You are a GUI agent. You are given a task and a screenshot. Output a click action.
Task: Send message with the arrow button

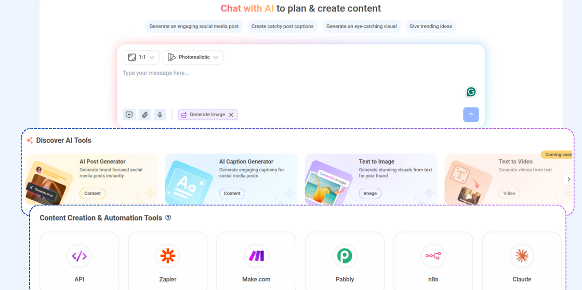click(471, 115)
